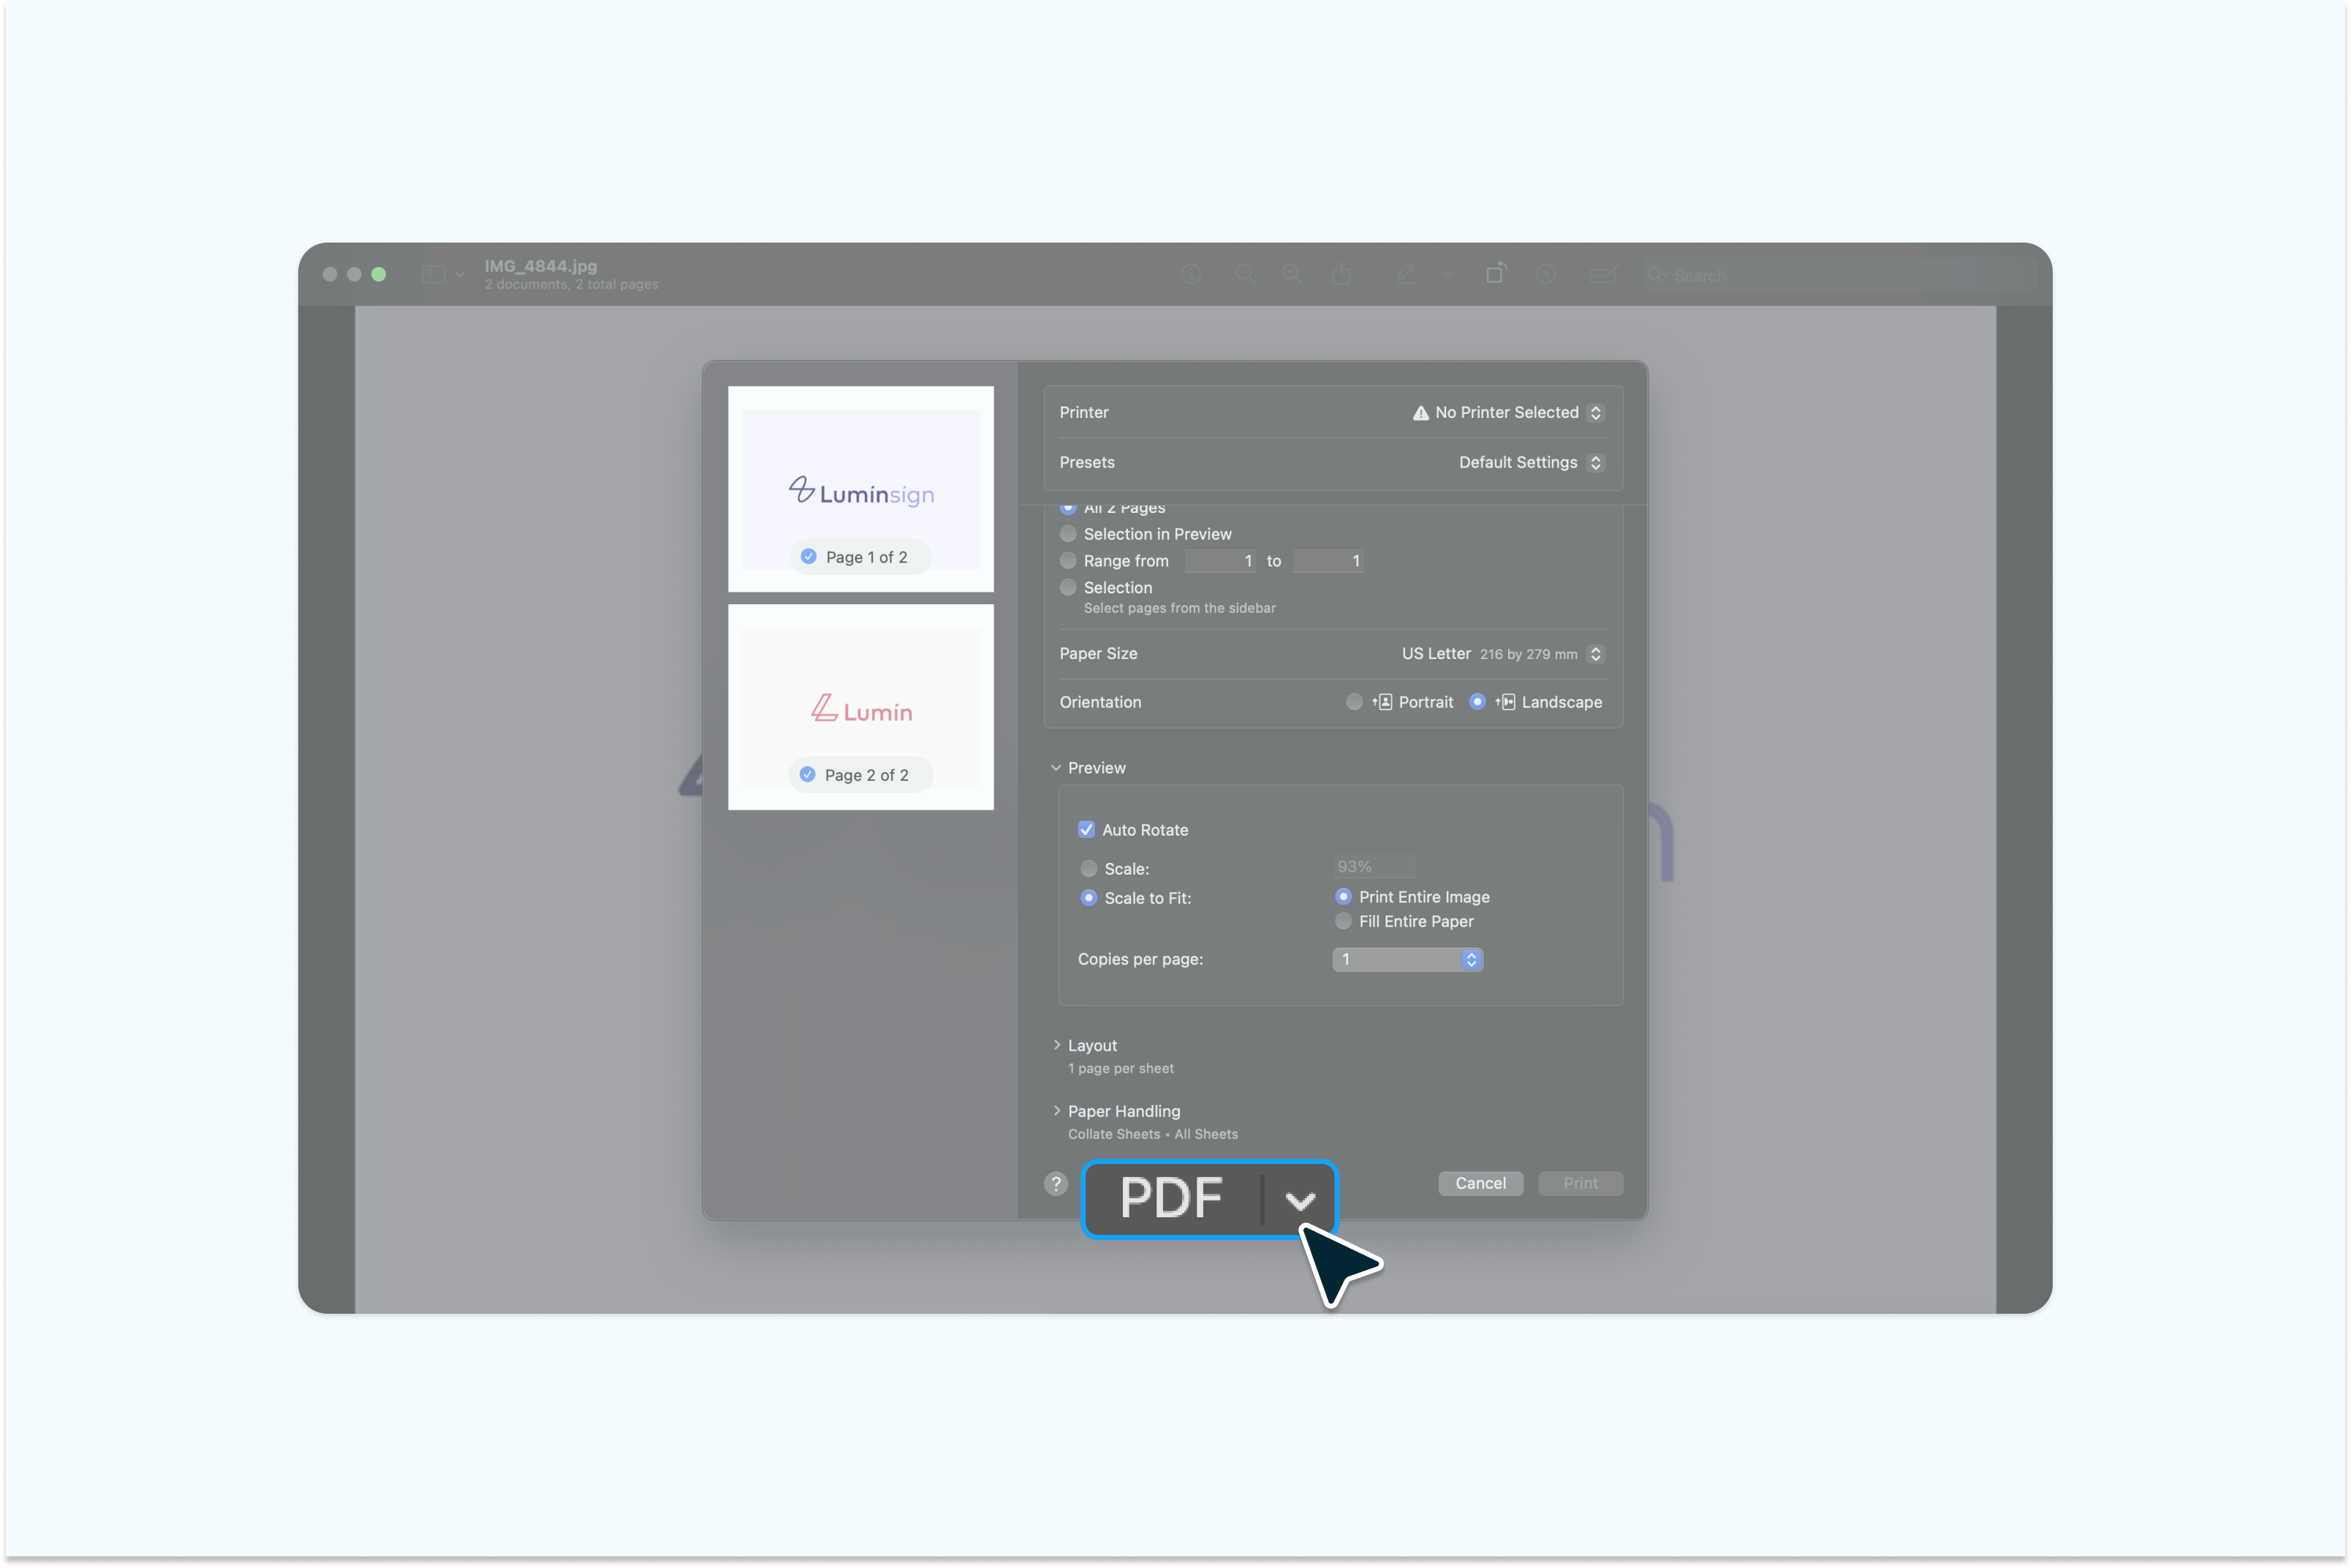The image size is (2351, 1568).
Task: Open the PDF export dropdown
Action: coord(1300,1199)
